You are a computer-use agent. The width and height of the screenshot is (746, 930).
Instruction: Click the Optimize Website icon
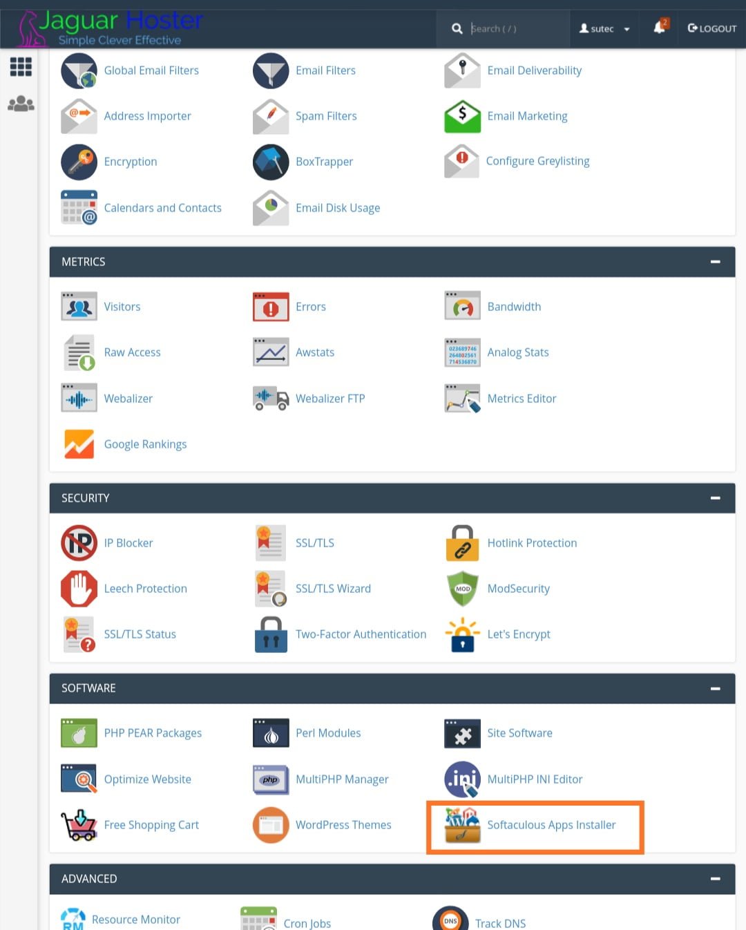click(x=79, y=779)
